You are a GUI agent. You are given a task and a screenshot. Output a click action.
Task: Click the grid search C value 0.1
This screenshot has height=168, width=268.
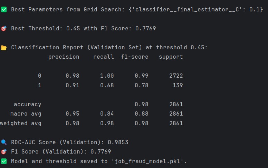click(x=254, y=9)
